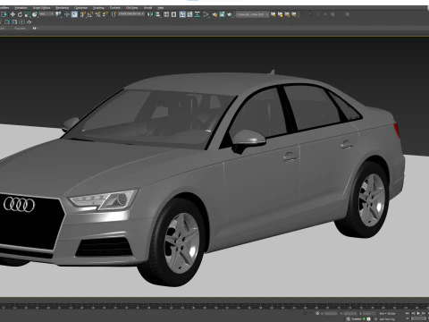
Task: Click the Play Animation button
Action: point(418,313)
